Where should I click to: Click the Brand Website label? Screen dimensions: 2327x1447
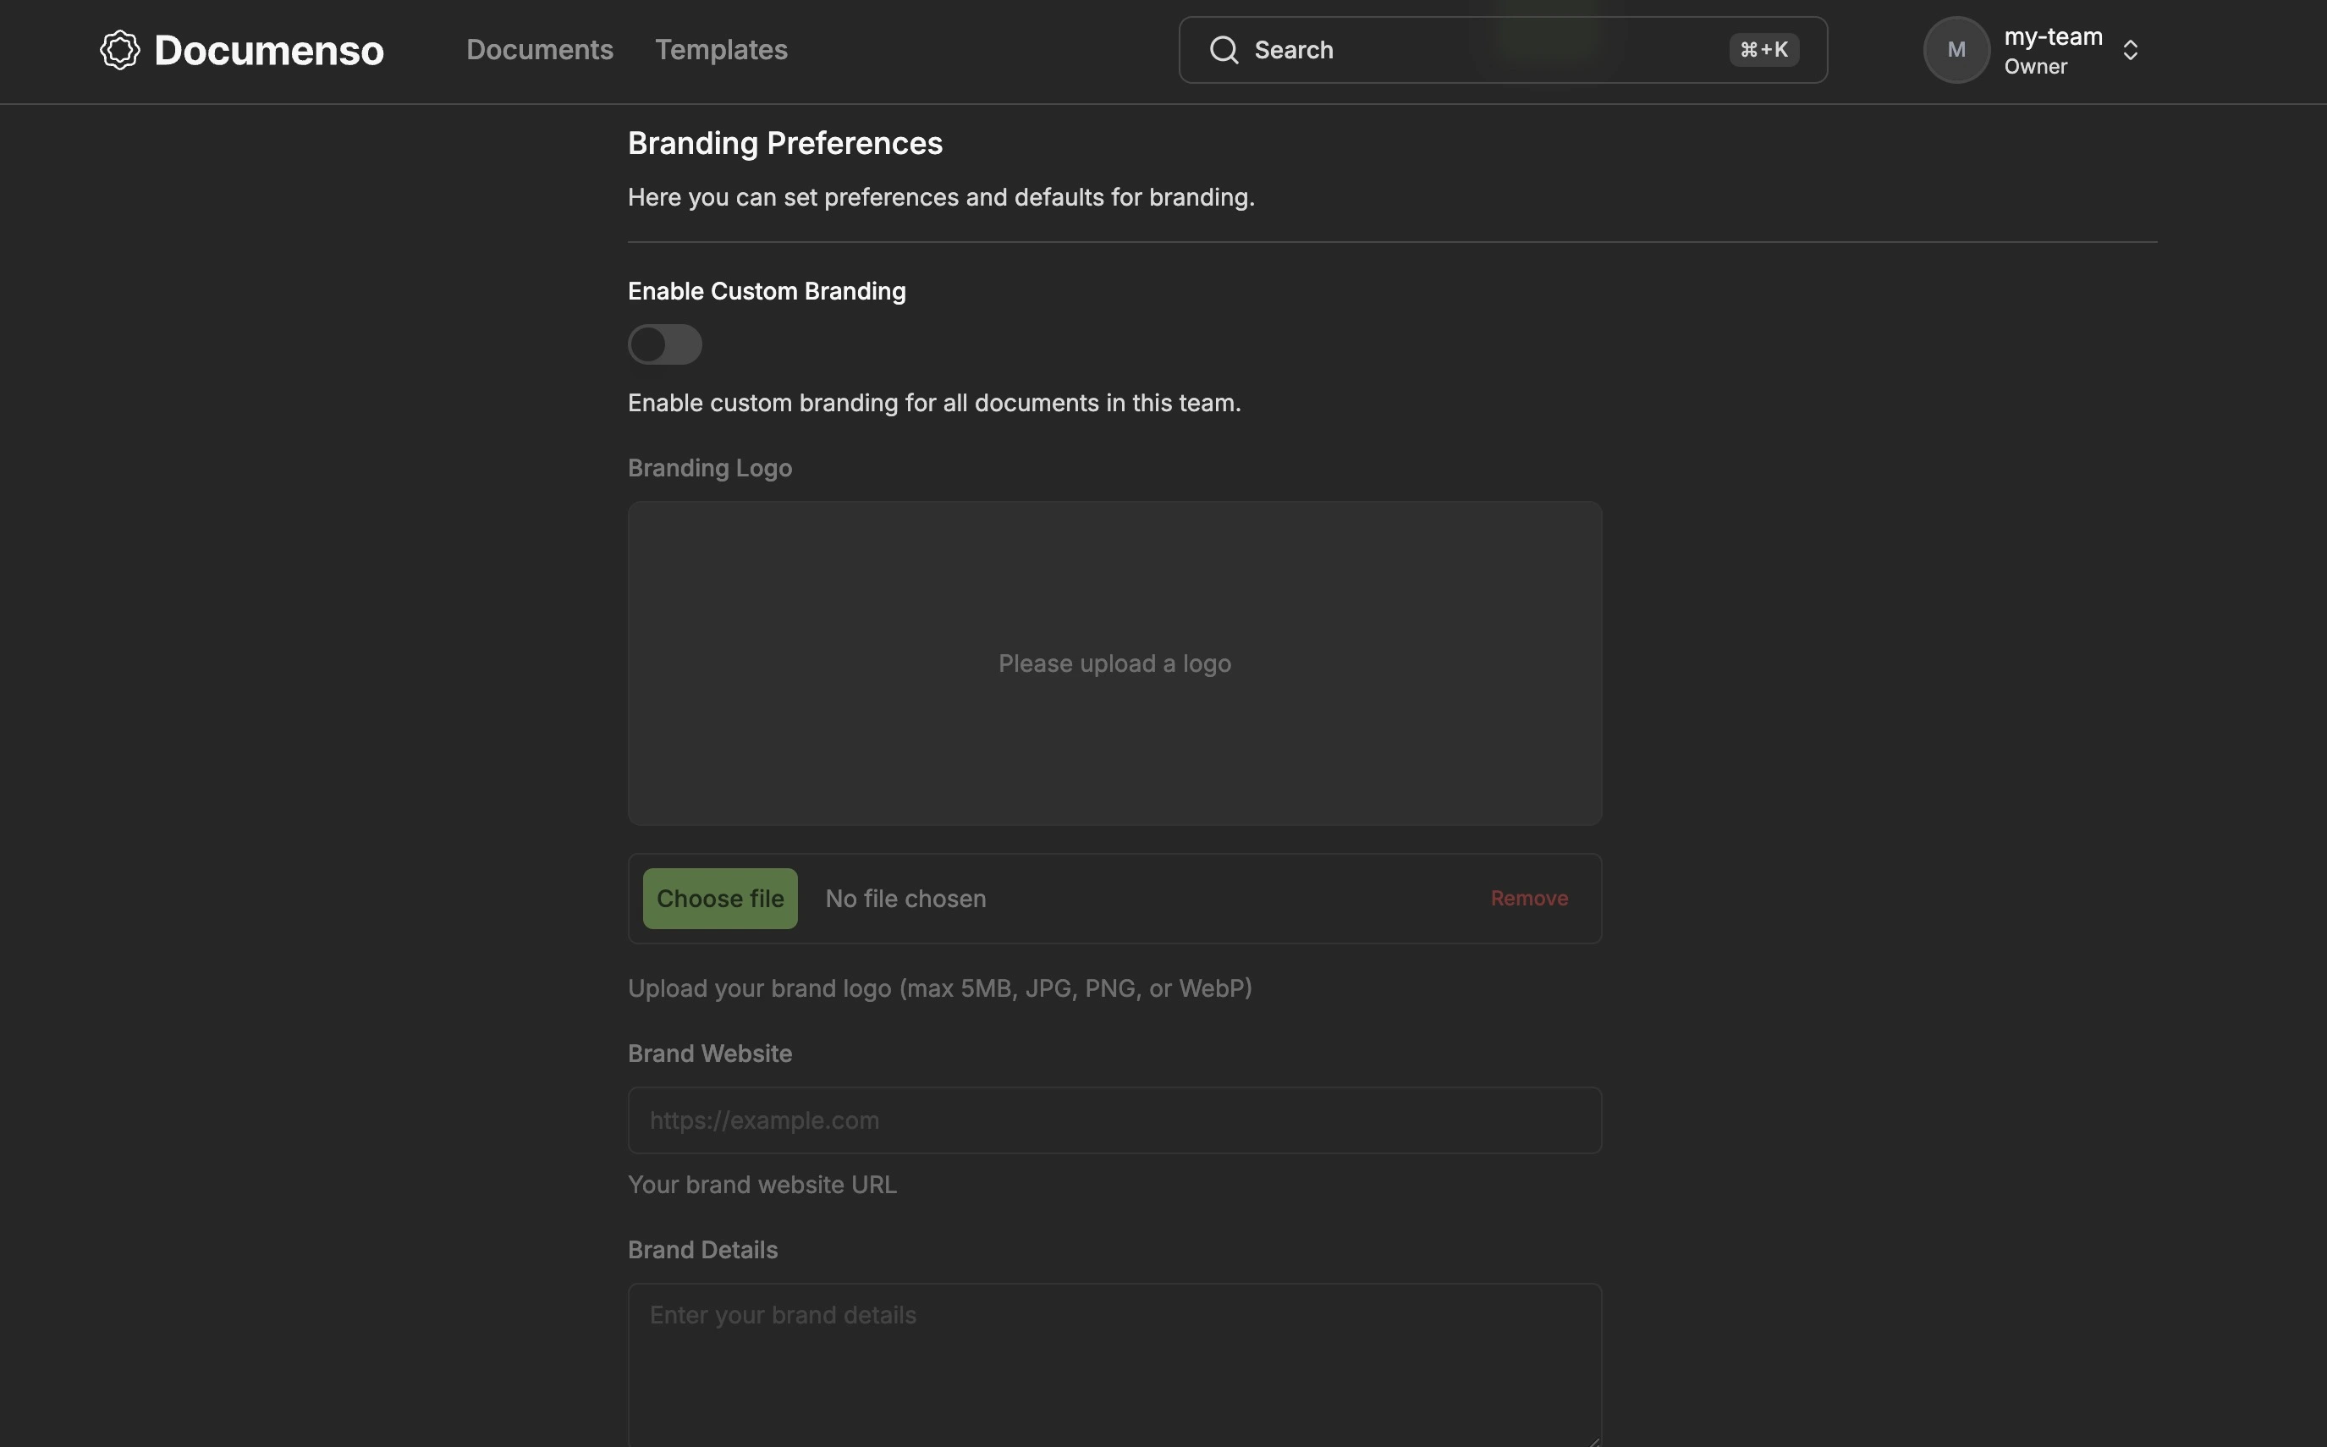pos(709,1054)
